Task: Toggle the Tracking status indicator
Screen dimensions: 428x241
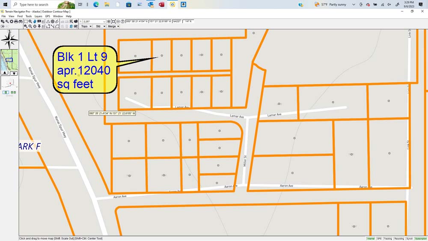Action: pos(388,238)
